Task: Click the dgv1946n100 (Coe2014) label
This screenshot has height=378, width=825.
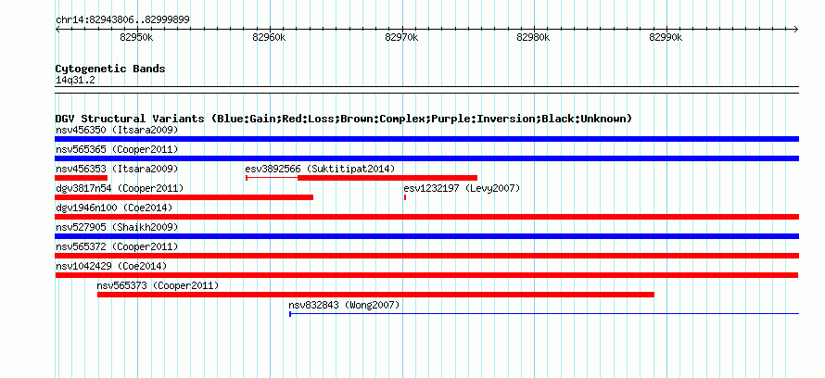Action: tap(114, 208)
